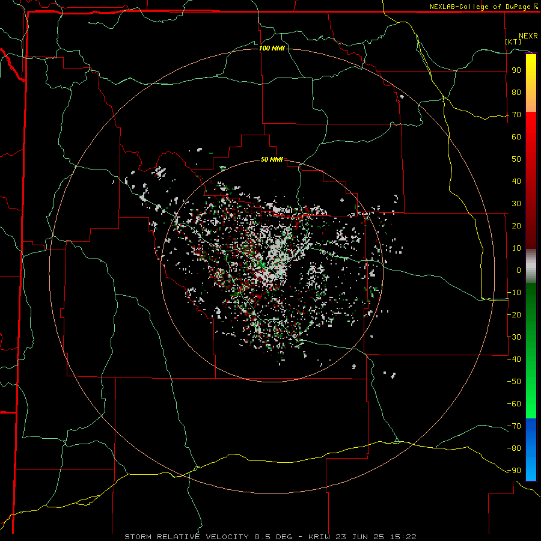This screenshot has height=541, width=541.
Task: Click the 90 value on color scale
Action: click(516, 70)
